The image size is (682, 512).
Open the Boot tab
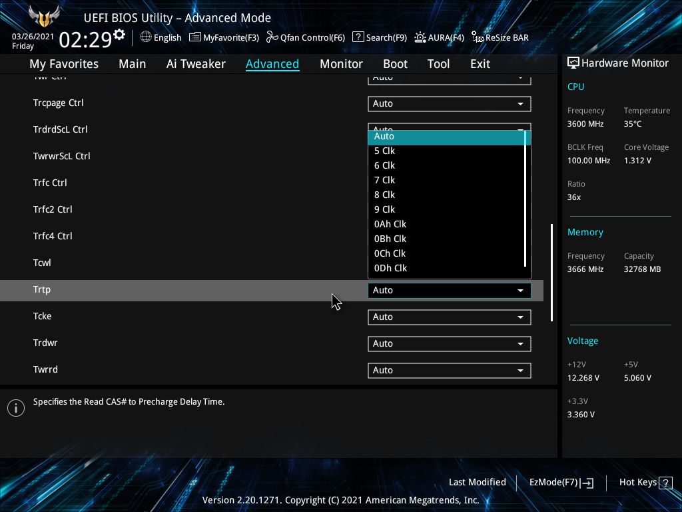coord(395,64)
